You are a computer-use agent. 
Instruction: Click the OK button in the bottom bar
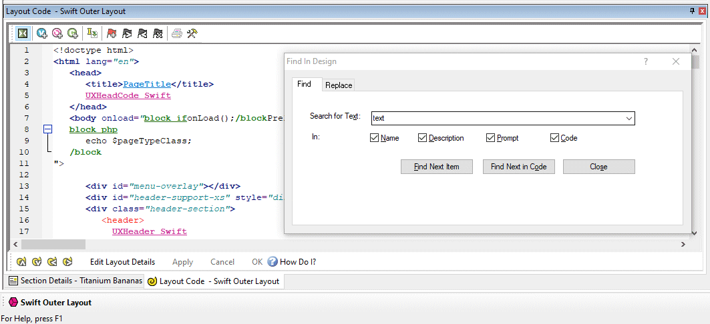257,261
